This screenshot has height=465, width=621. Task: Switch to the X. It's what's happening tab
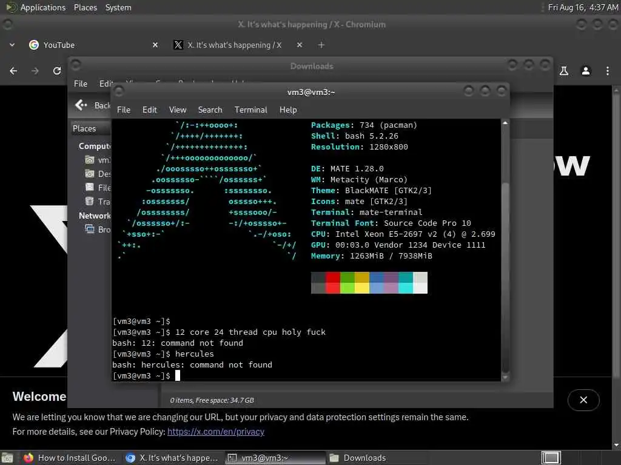pos(234,45)
